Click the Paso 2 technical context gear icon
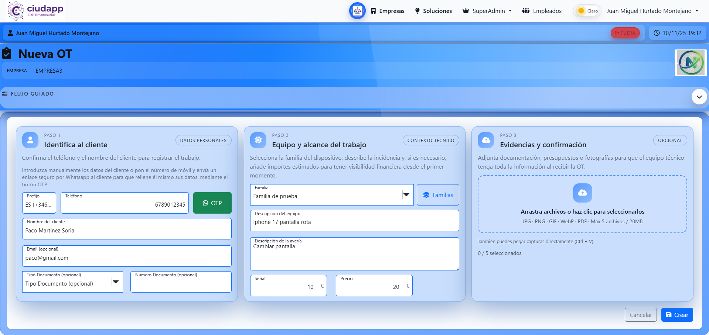This screenshot has width=709, height=335. click(x=258, y=140)
